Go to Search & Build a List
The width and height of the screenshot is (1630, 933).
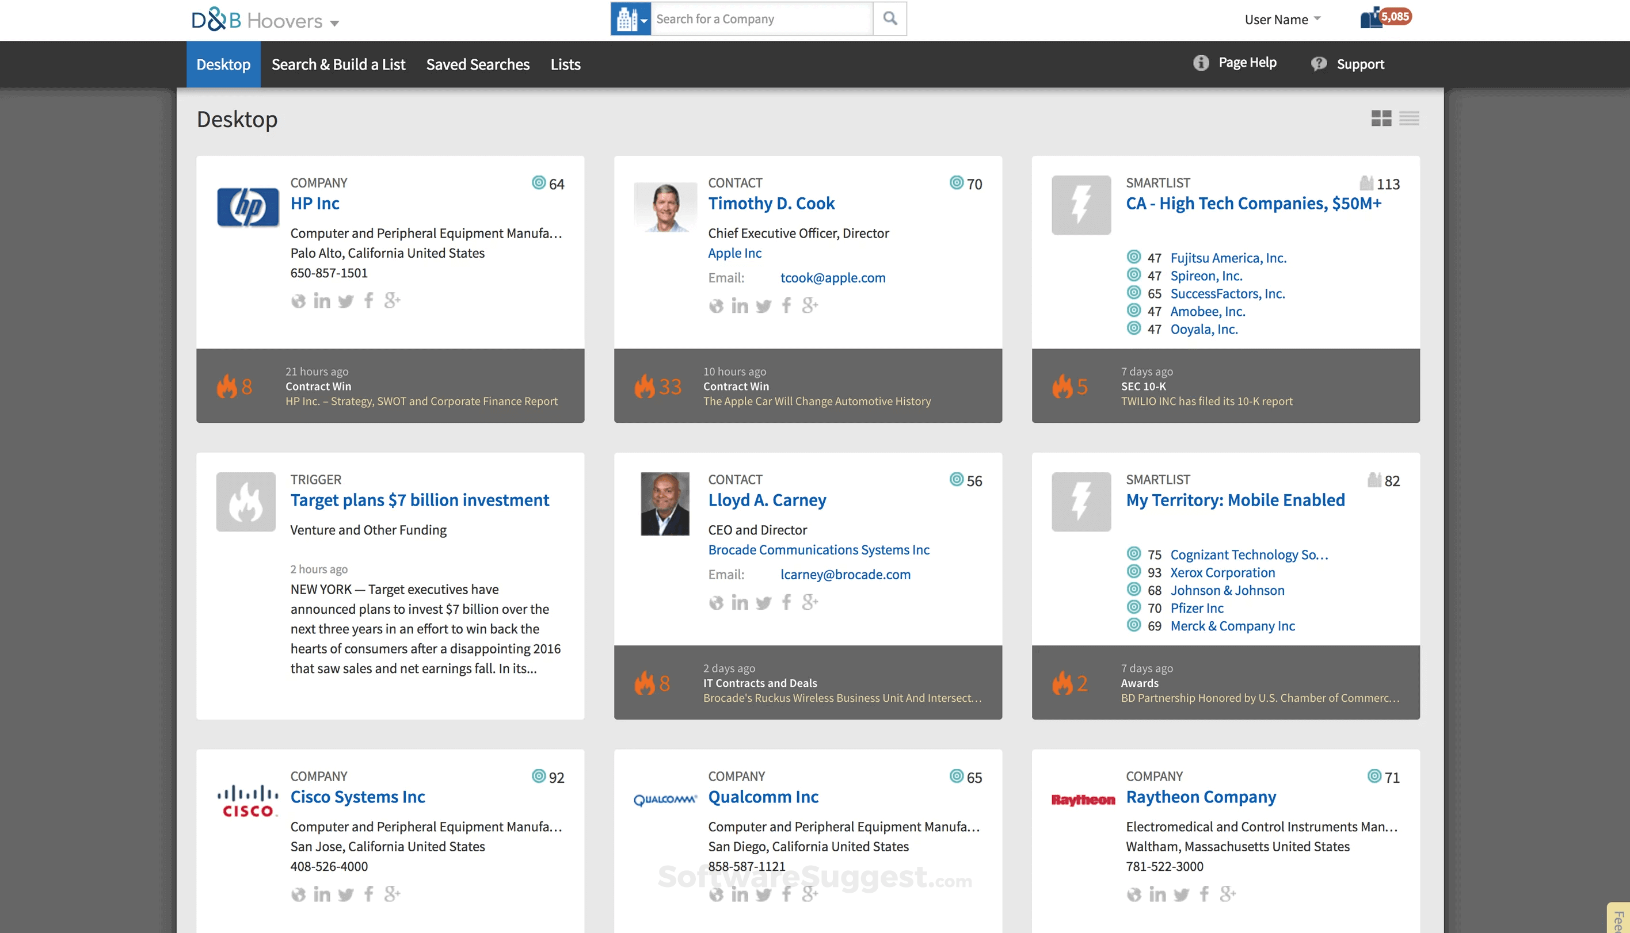click(x=338, y=65)
